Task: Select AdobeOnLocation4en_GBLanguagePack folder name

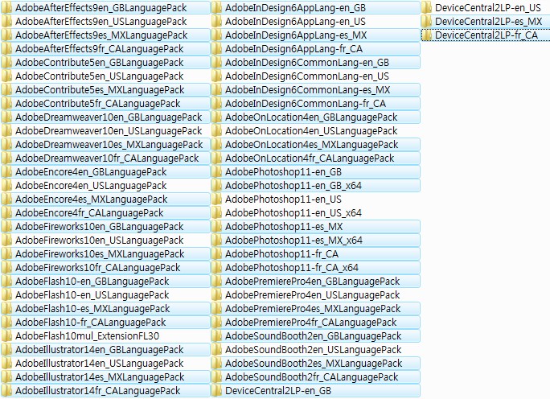Action: [311, 117]
